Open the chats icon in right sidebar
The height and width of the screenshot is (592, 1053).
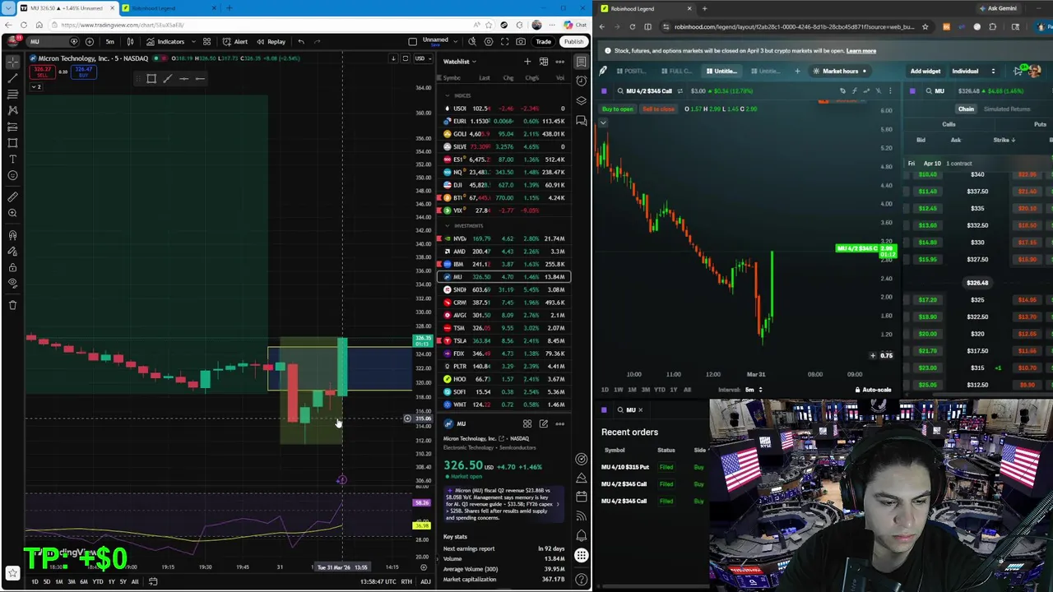click(x=582, y=120)
